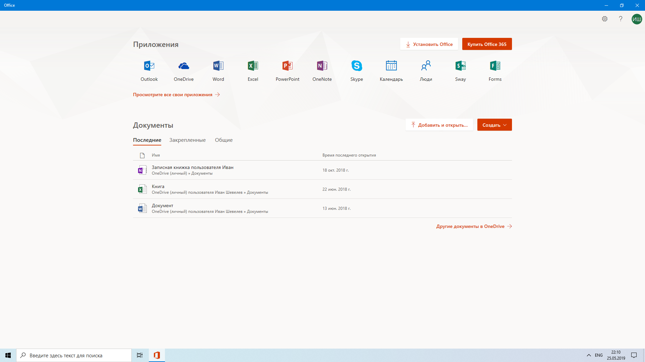Follow the Просмотрите все свои приложения link
The height and width of the screenshot is (362, 645).
pos(176,95)
